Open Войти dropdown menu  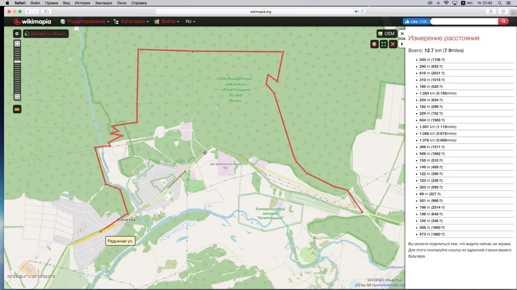point(166,21)
